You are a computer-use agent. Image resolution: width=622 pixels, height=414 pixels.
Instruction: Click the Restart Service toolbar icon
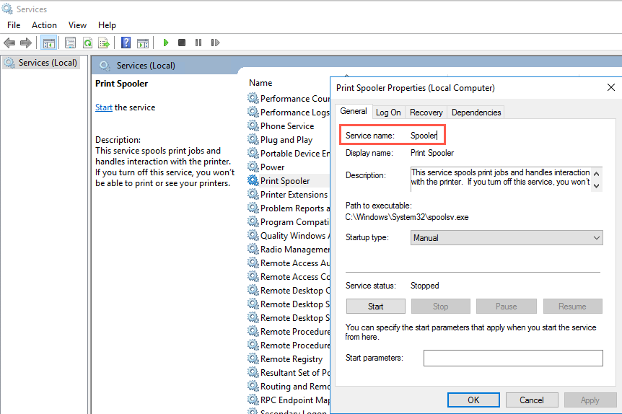(x=215, y=43)
